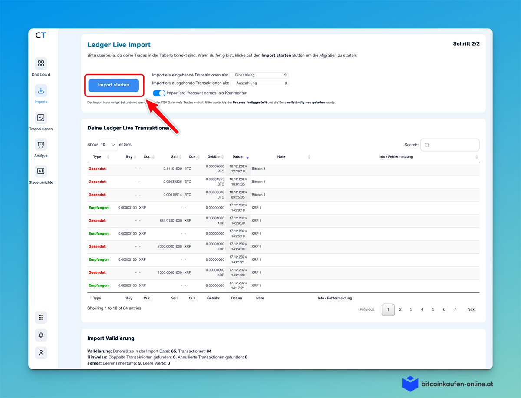Viewport: 521px width, 398px height.
Task: Click the Analyse label in sidebar
Action: [x=41, y=156]
